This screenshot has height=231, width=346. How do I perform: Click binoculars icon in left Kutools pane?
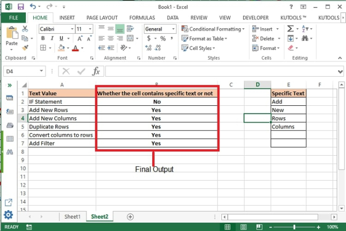pyautogui.click(x=10, y=152)
